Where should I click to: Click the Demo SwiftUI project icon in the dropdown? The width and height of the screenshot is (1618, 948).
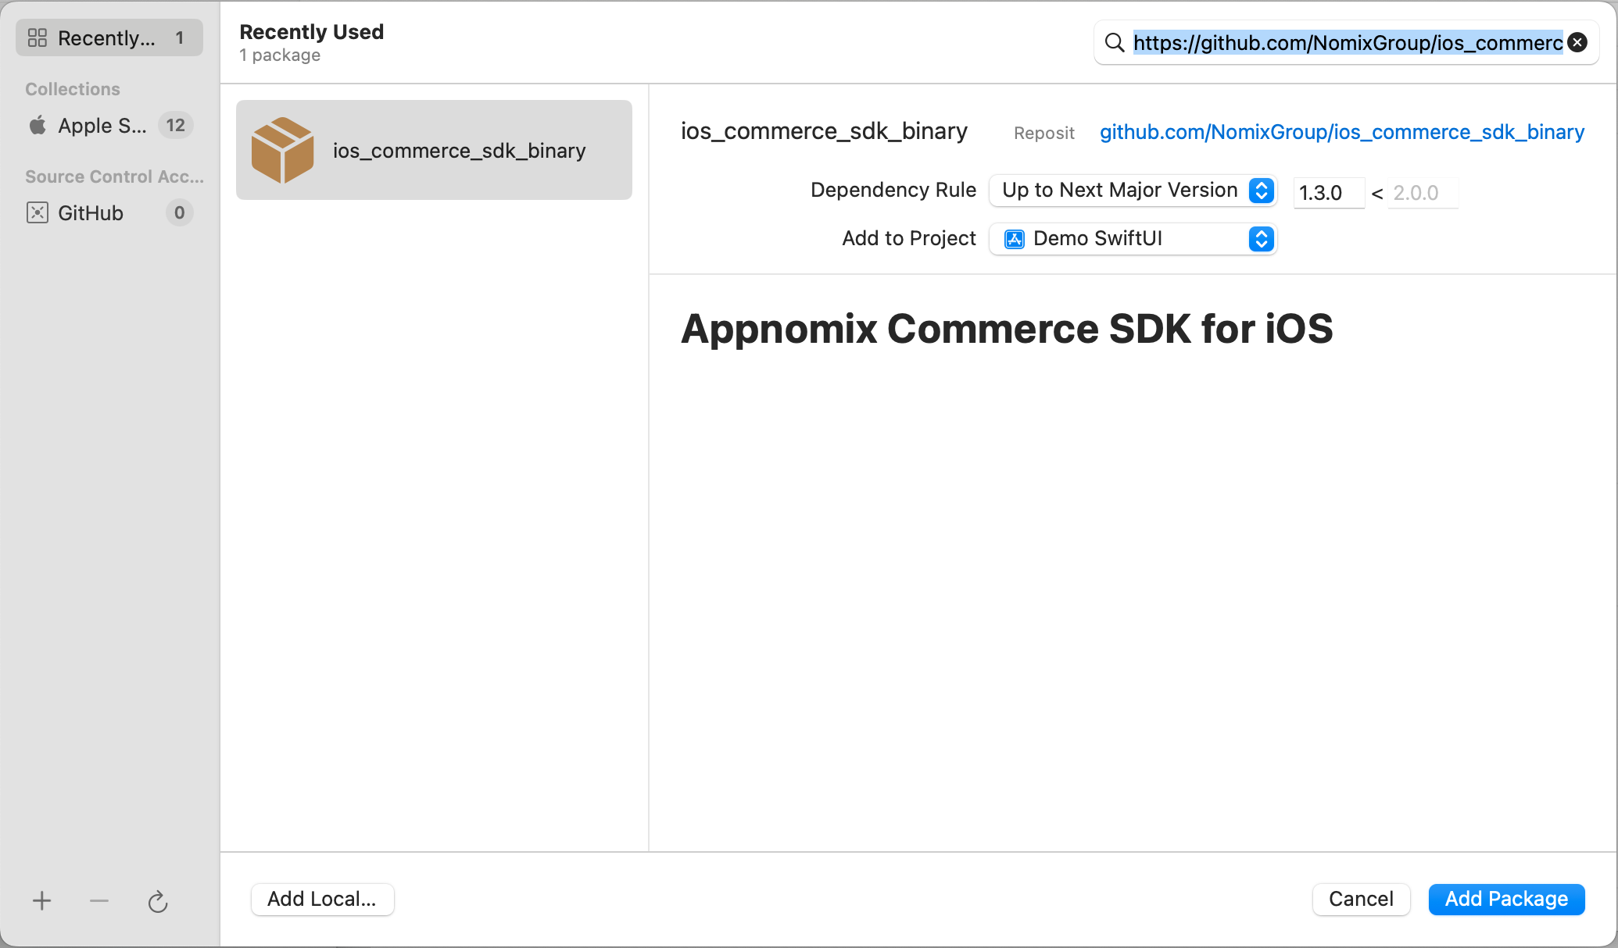coord(1015,239)
